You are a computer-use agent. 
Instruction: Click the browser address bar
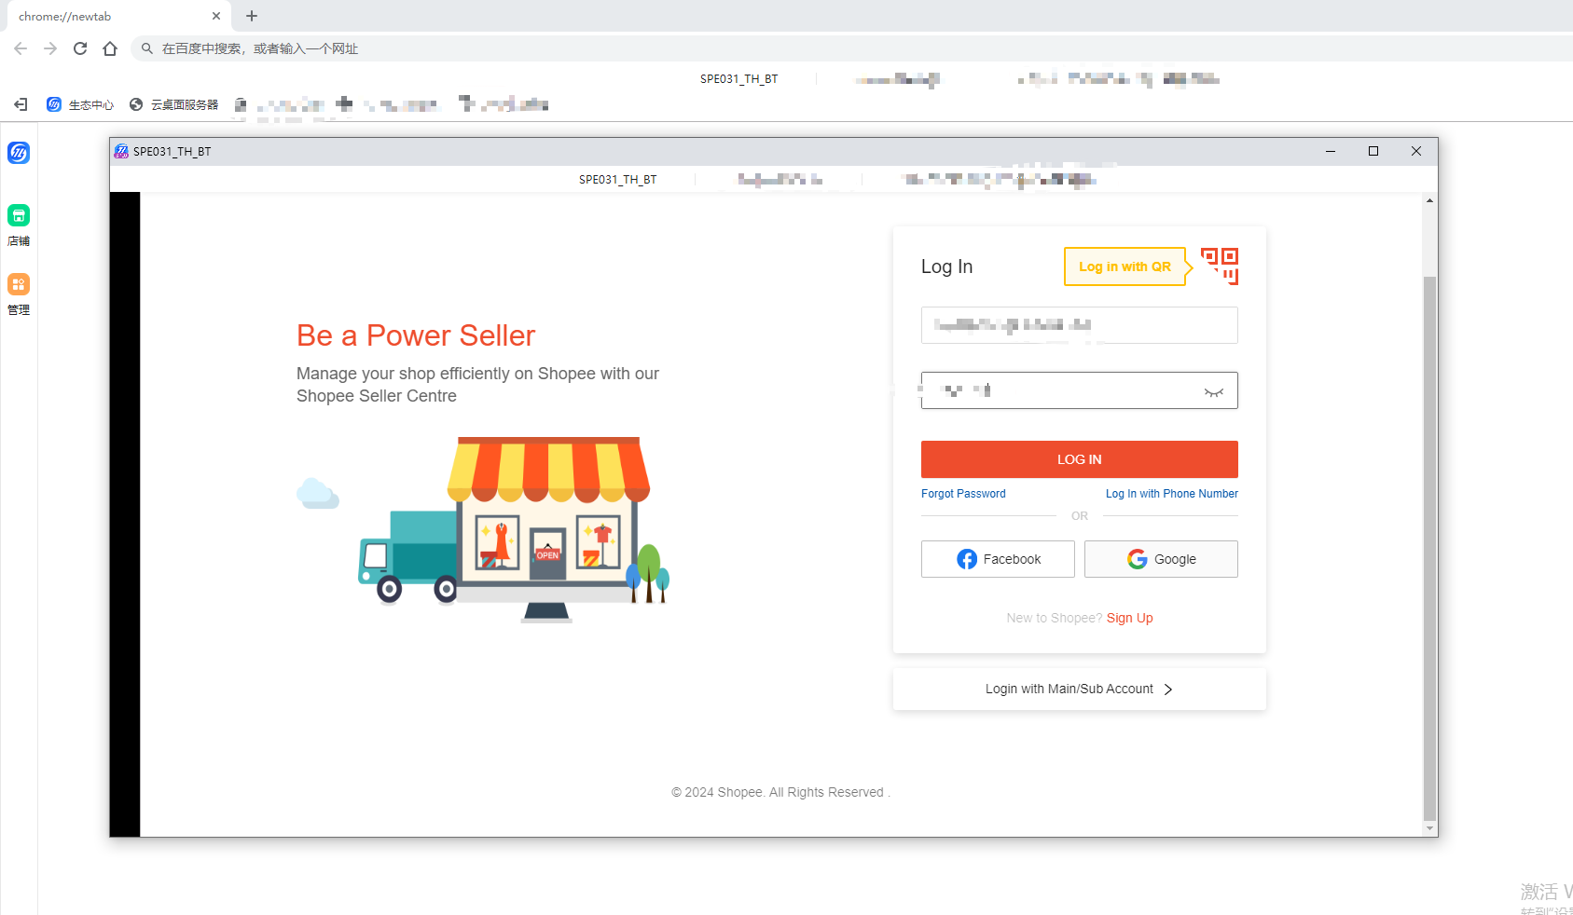pyautogui.click(x=850, y=48)
